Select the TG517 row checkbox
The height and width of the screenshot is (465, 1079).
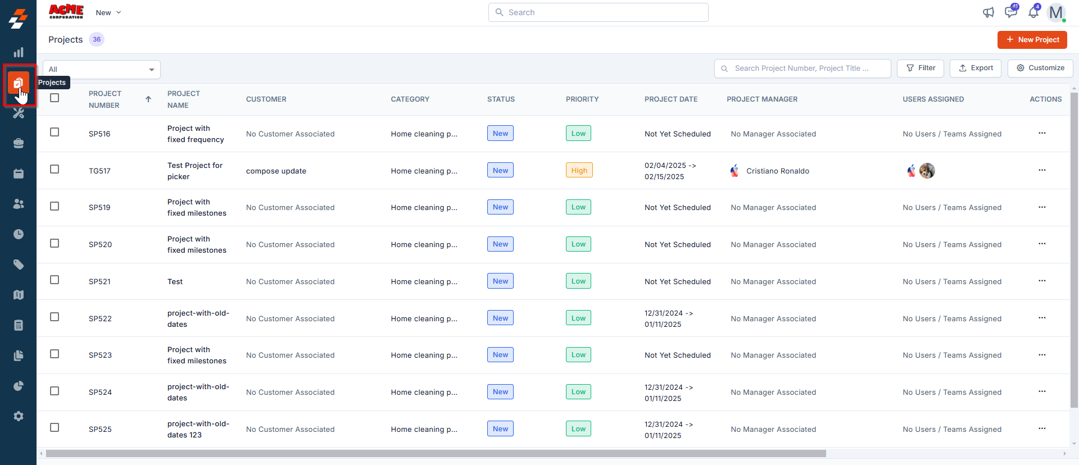(55, 169)
